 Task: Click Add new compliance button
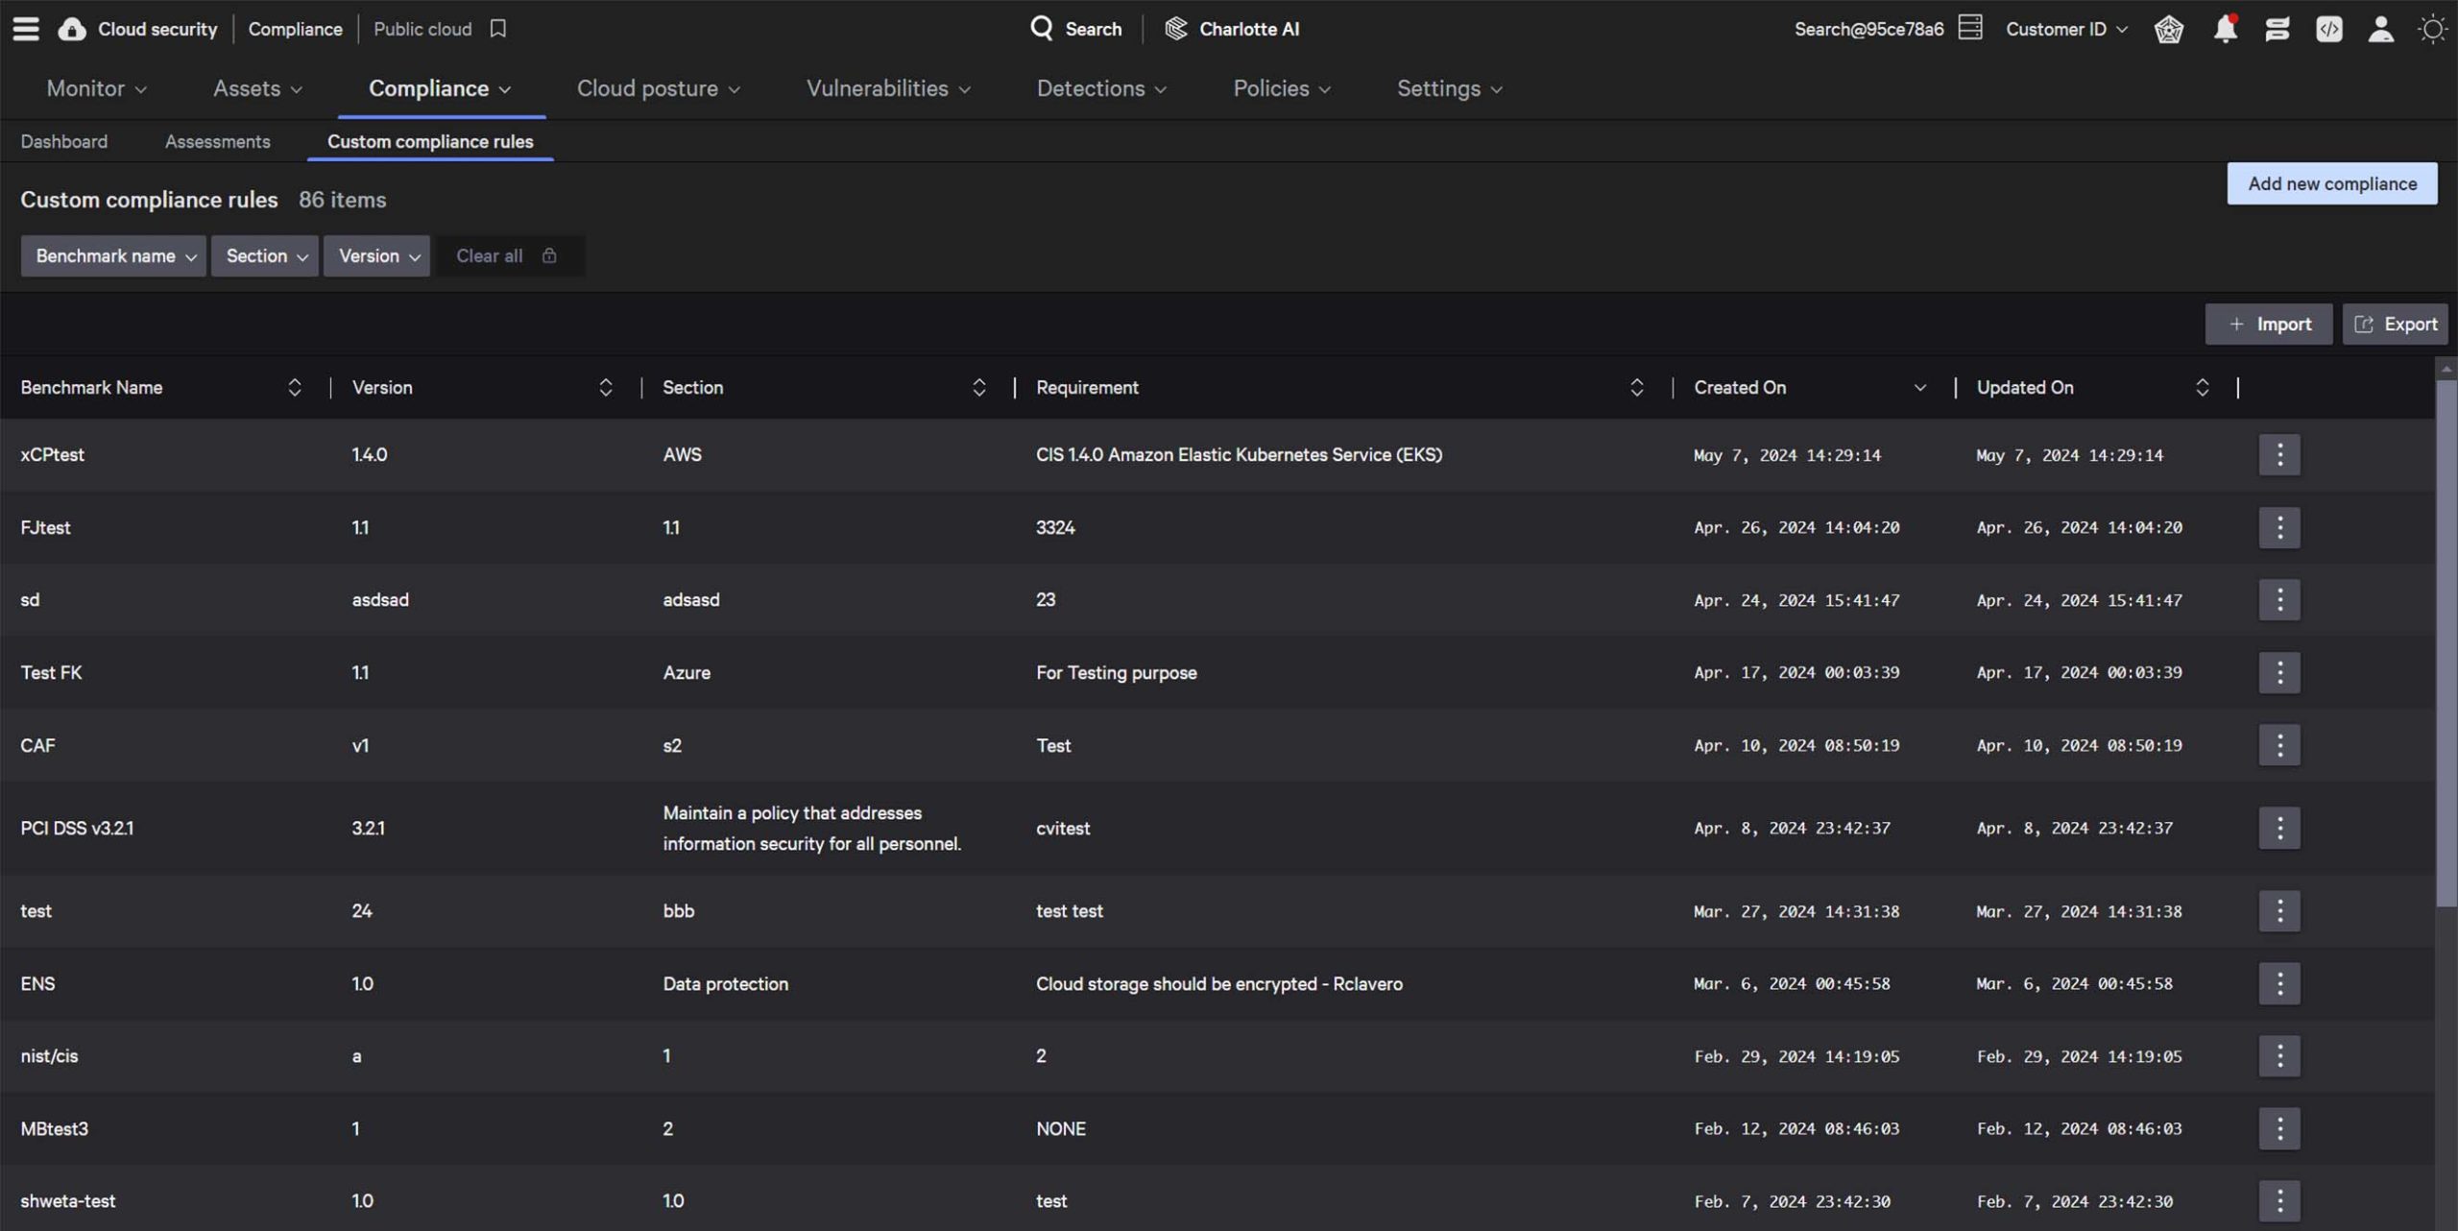[2332, 183]
